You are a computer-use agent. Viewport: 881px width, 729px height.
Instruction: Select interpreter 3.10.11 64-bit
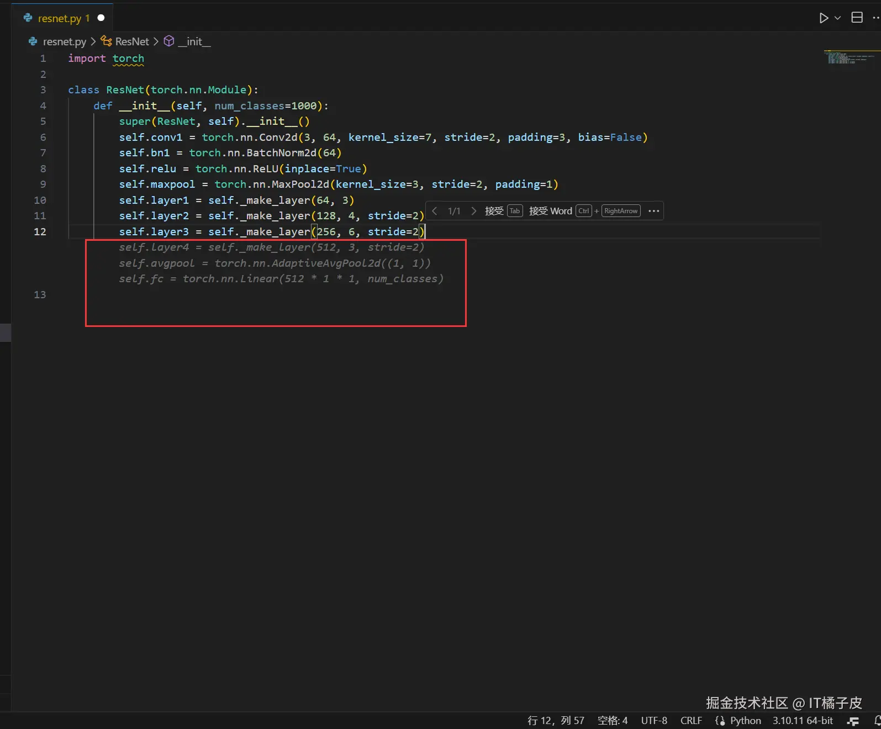click(803, 721)
